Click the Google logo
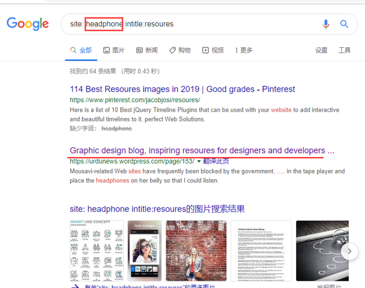 (x=27, y=24)
